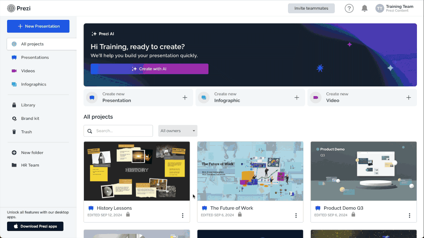Click the lock icon on History Lessons
Viewport: 424px width, 238px height.
point(128,214)
